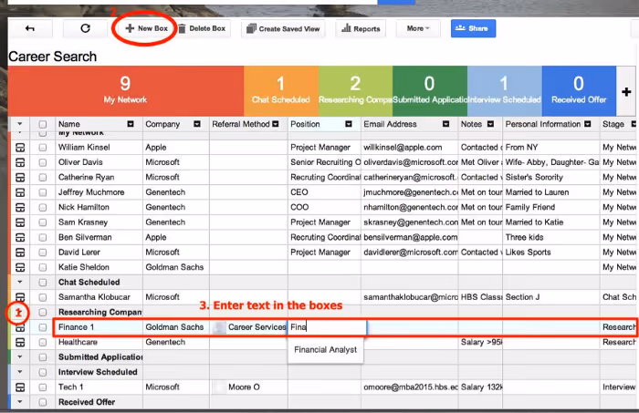639x413 pixels.
Task: Click the back arrow icon
Action: (30, 28)
